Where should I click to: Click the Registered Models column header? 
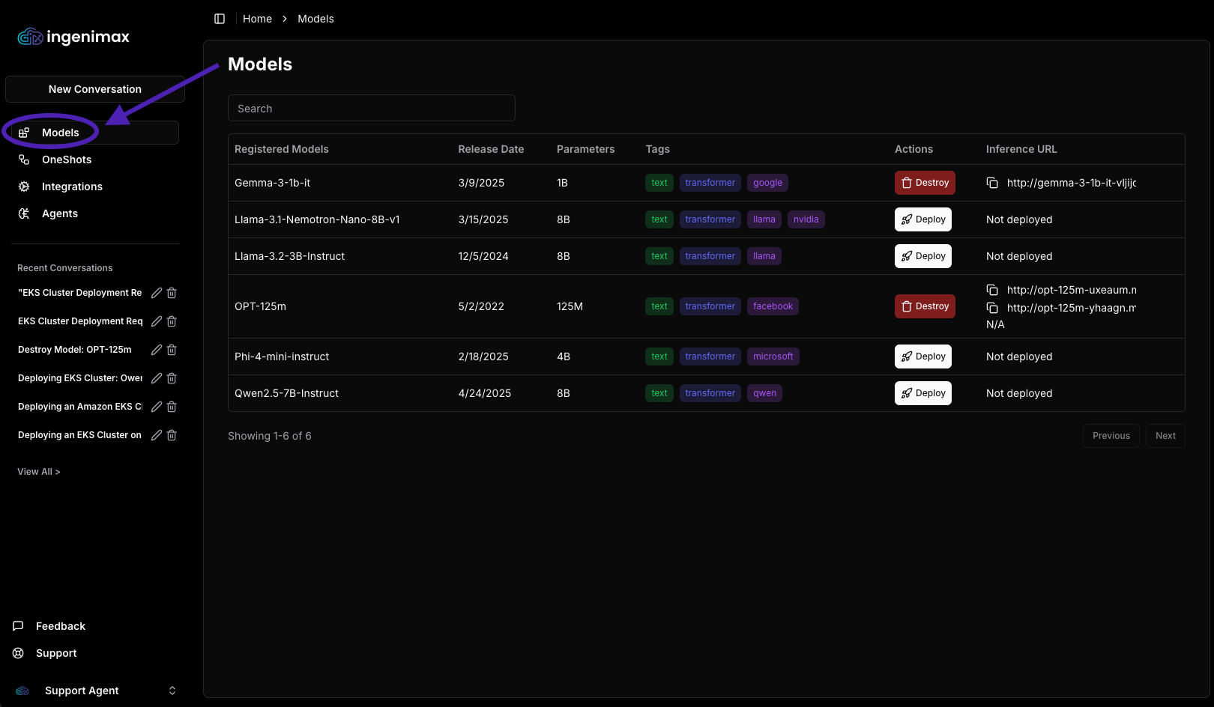click(282, 149)
